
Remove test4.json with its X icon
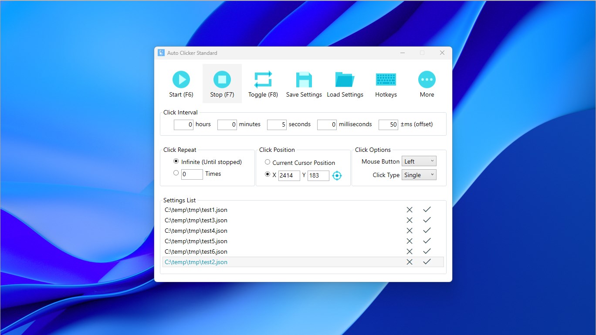[x=410, y=231]
